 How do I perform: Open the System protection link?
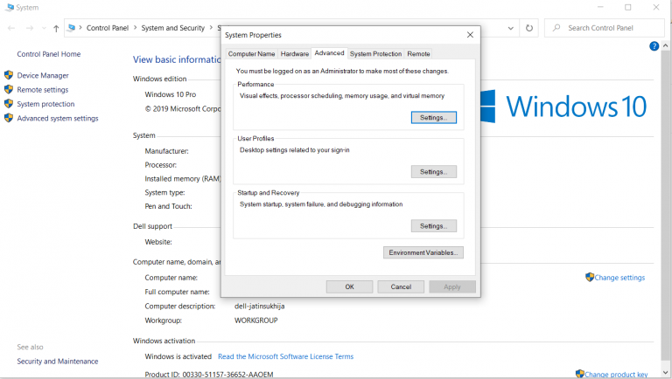pyautogui.click(x=45, y=104)
